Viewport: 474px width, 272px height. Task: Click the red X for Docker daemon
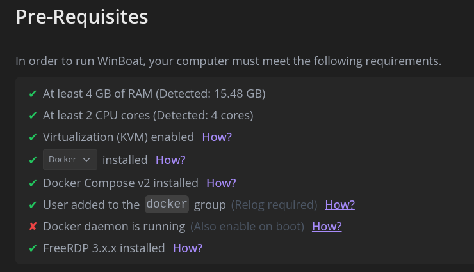33,227
